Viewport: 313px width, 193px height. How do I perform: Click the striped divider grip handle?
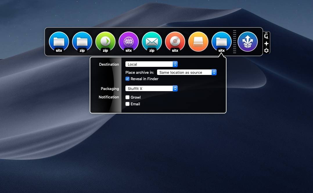(x=235, y=42)
